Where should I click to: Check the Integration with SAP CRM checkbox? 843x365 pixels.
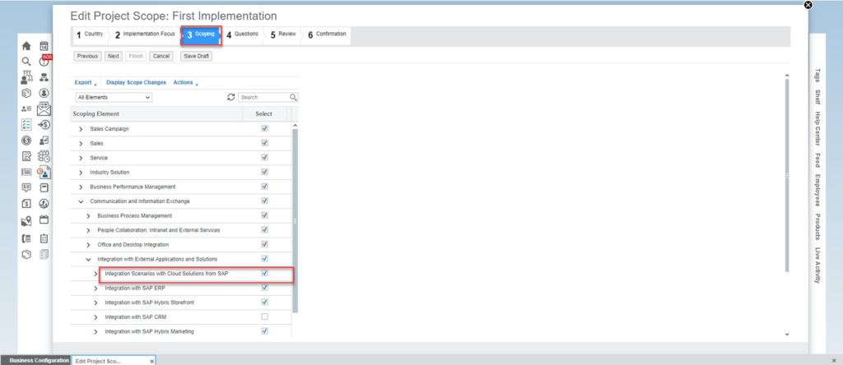click(264, 316)
